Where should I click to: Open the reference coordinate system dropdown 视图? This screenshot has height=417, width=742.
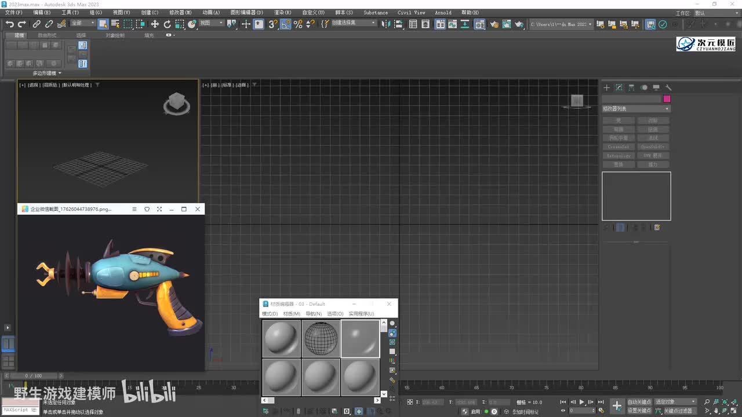[x=212, y=23]
